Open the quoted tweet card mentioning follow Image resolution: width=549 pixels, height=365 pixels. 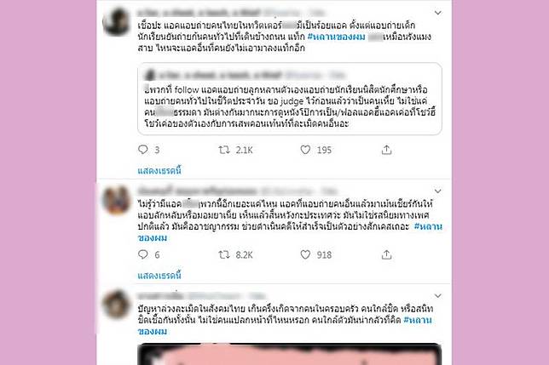click(290, 99)
